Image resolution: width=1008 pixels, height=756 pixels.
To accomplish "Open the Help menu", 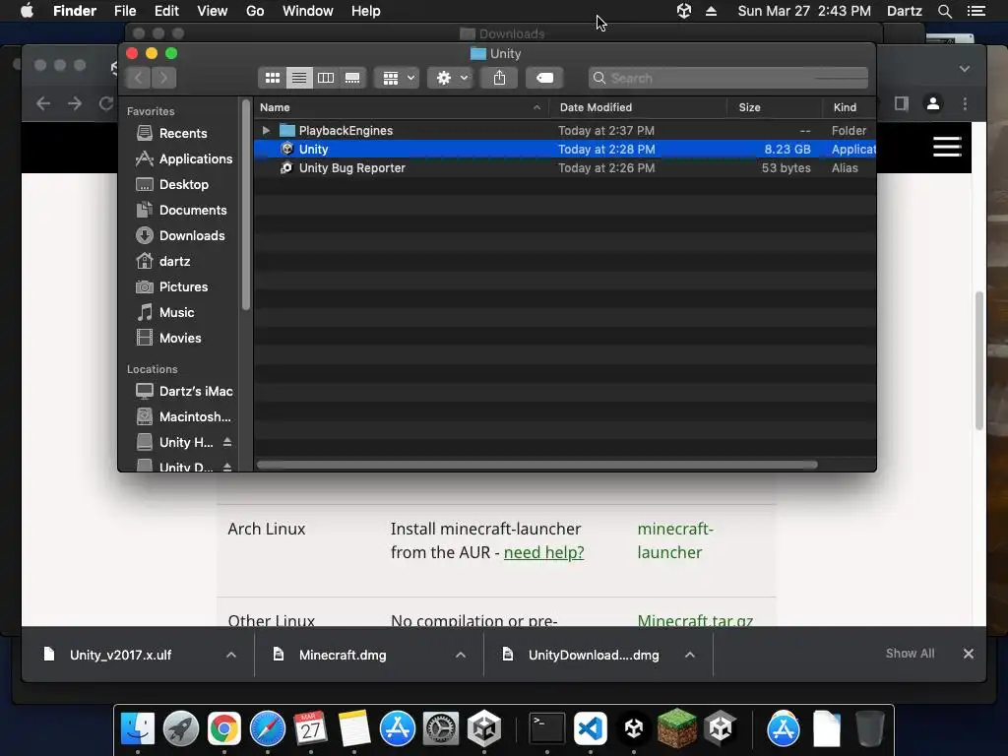I will point(366,11).
